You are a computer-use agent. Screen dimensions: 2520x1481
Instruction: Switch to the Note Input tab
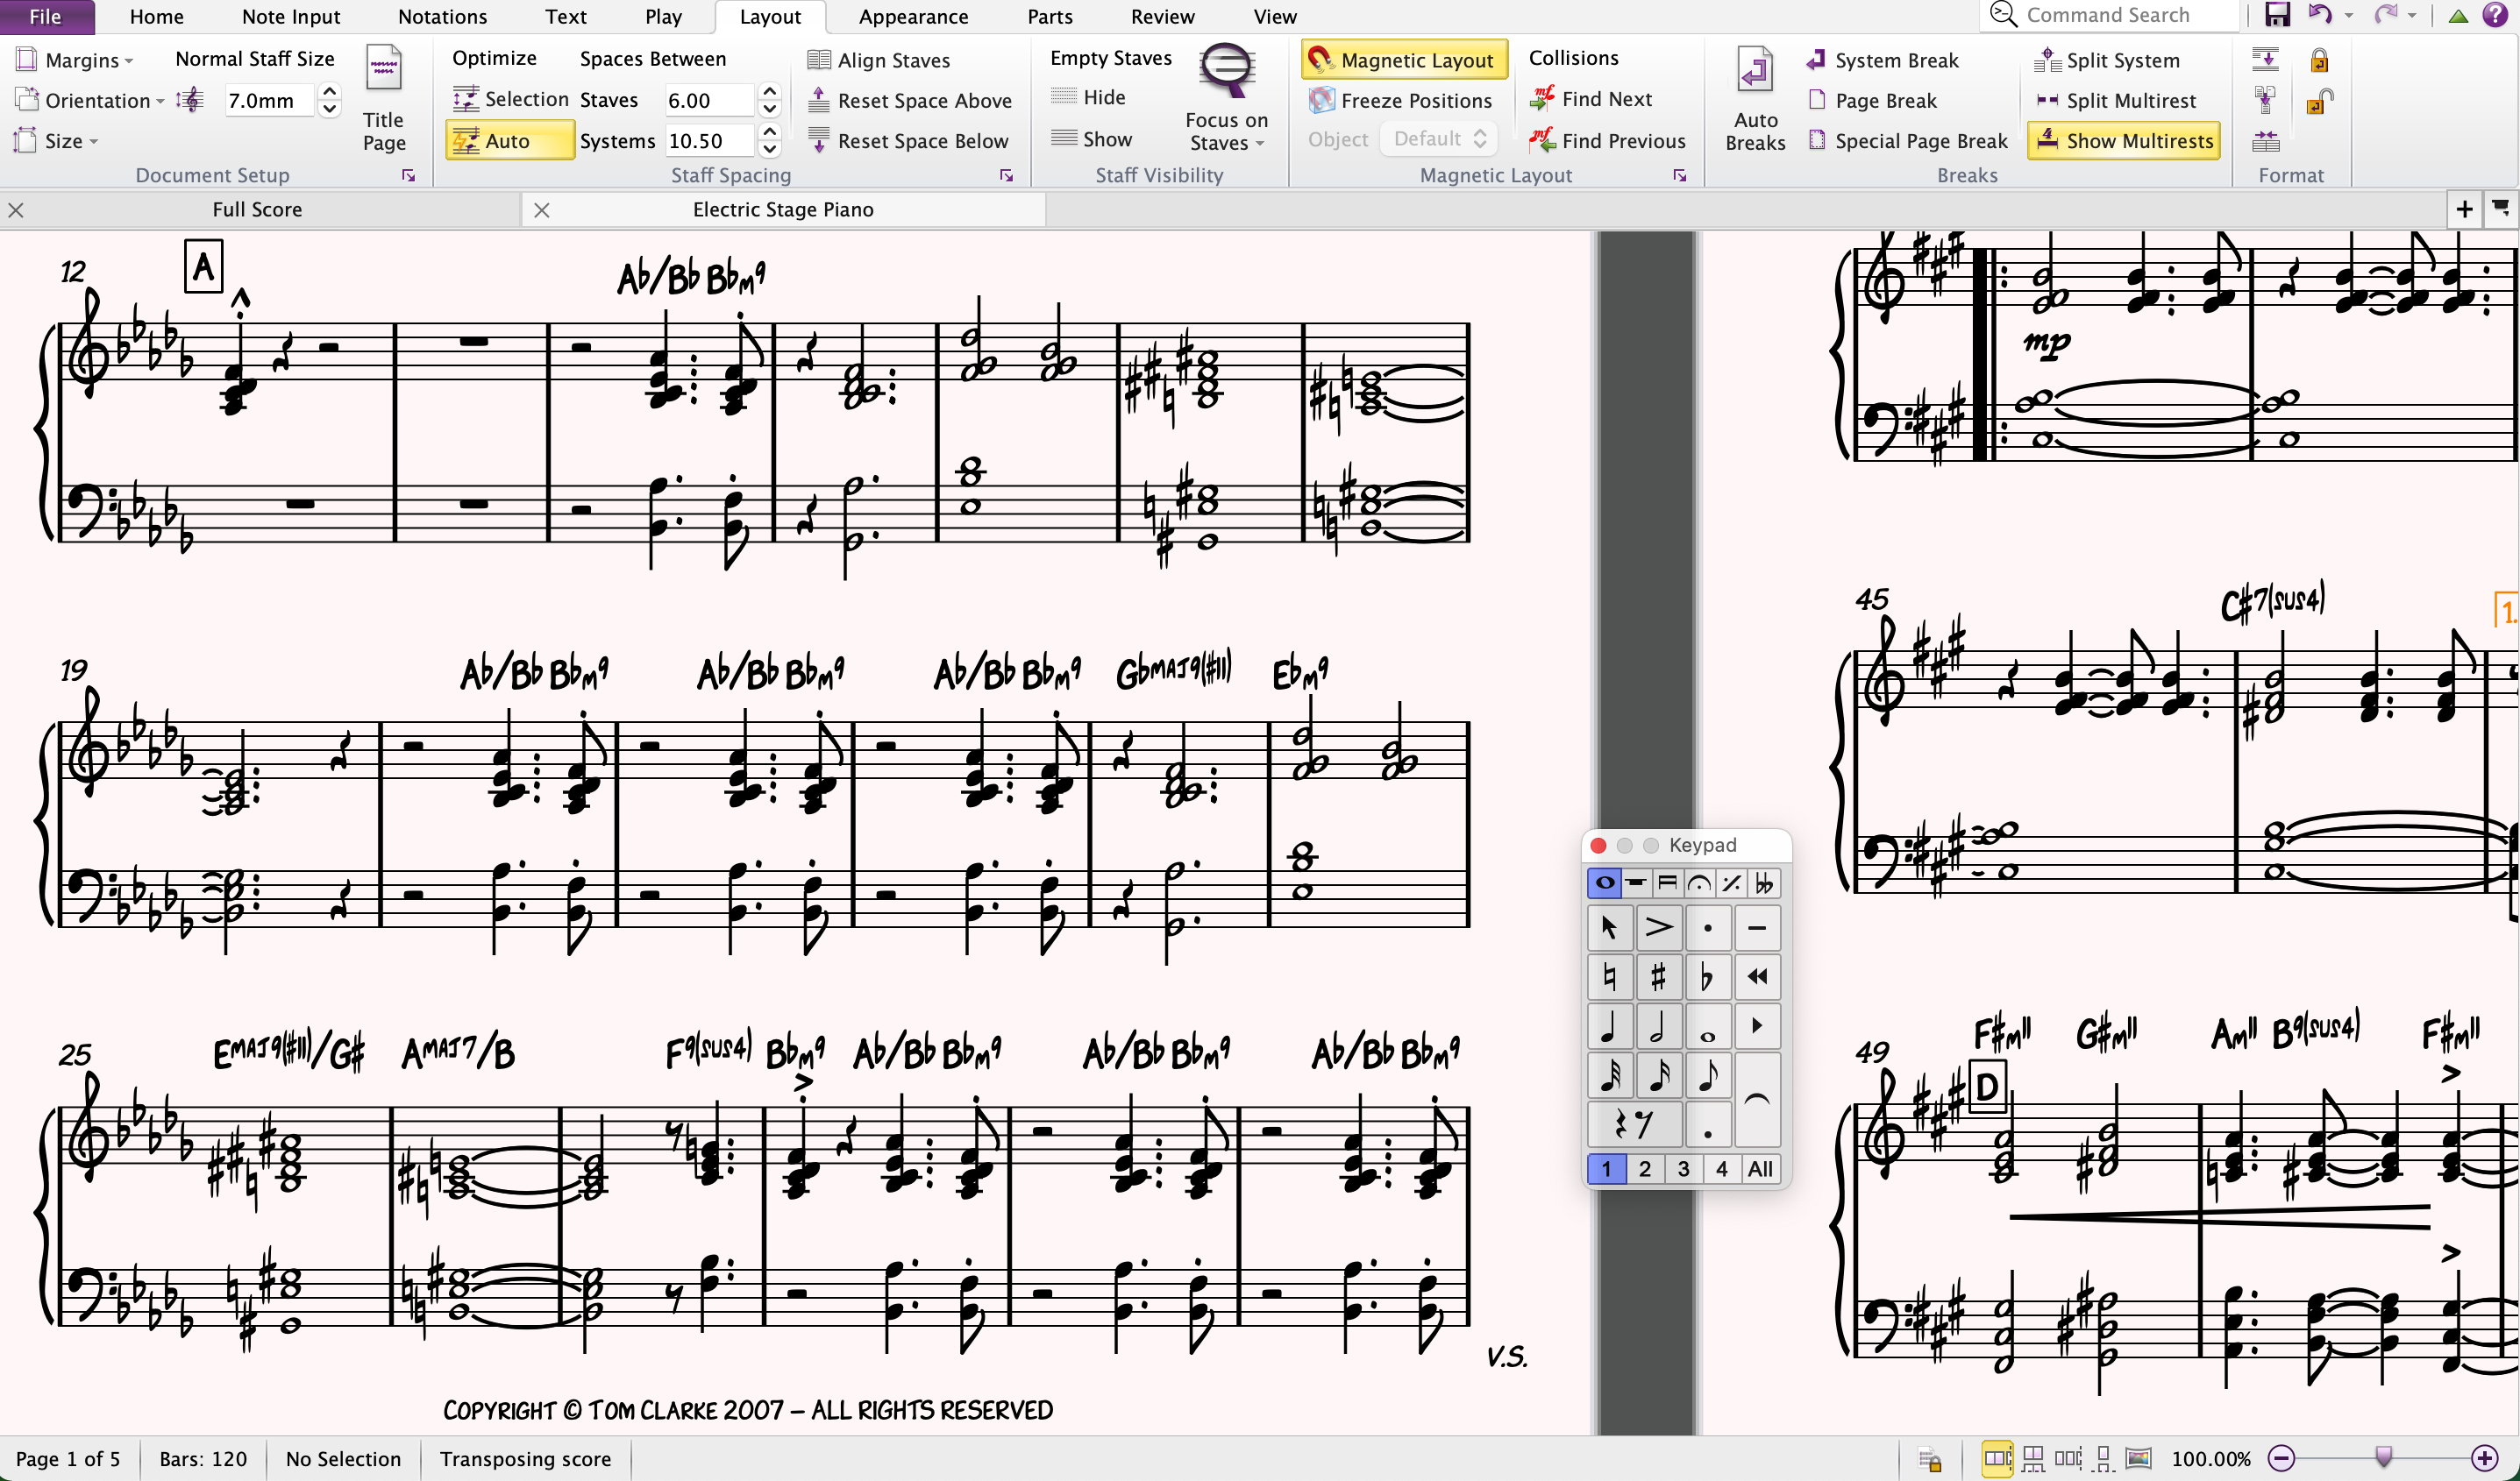pyautogui.click(x=291, y=16)
